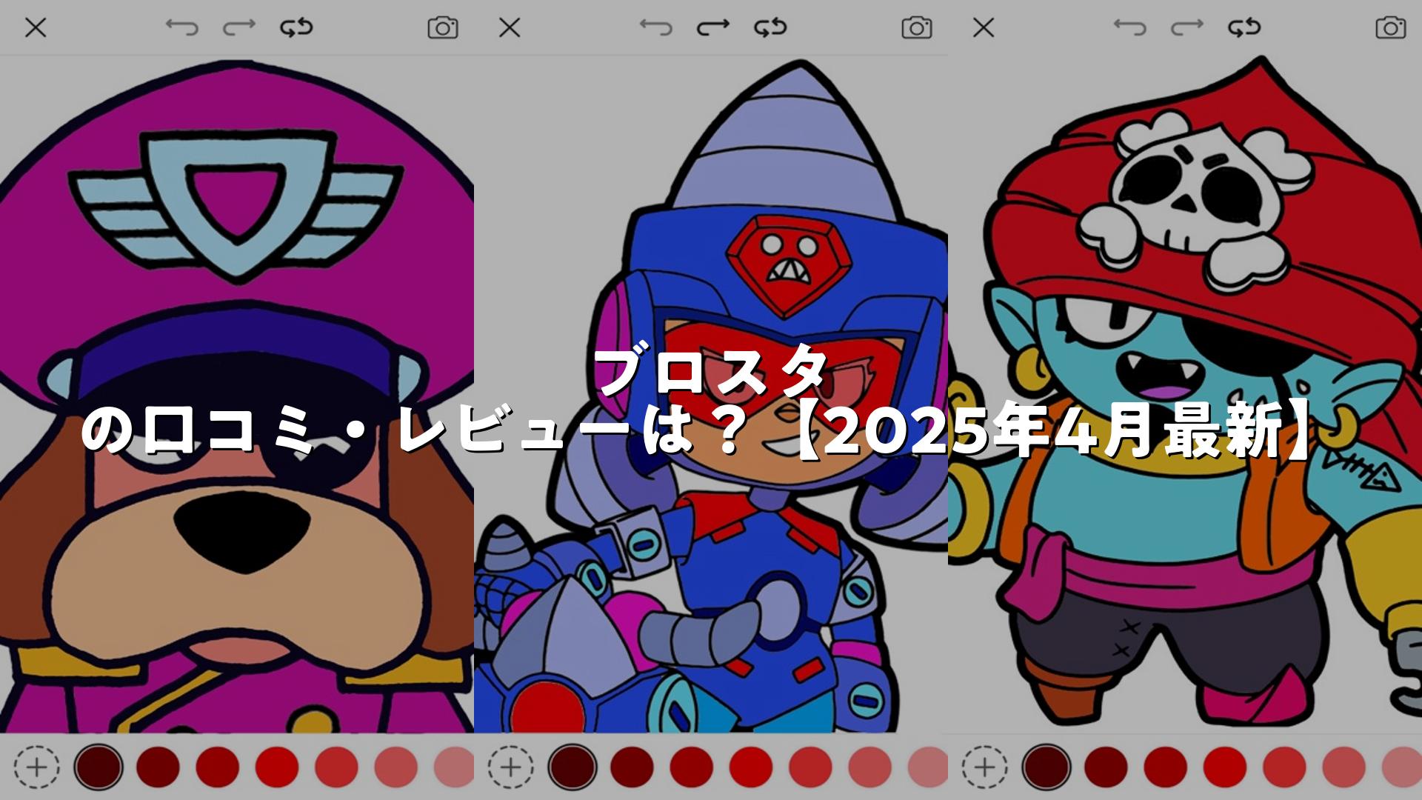
Task: Redo in the purple dog panel
Action: (x=239, y=28)
